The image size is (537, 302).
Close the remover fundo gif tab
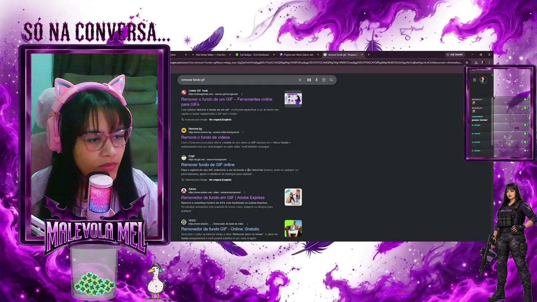362,55
